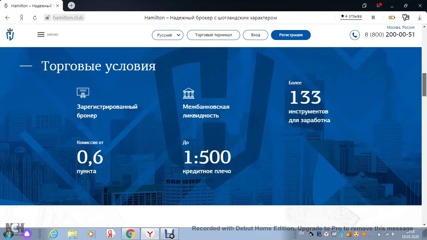
Task: Open the '4 отзыва' reviews badge
Action: pyautogui.click(x=351, y=16)
